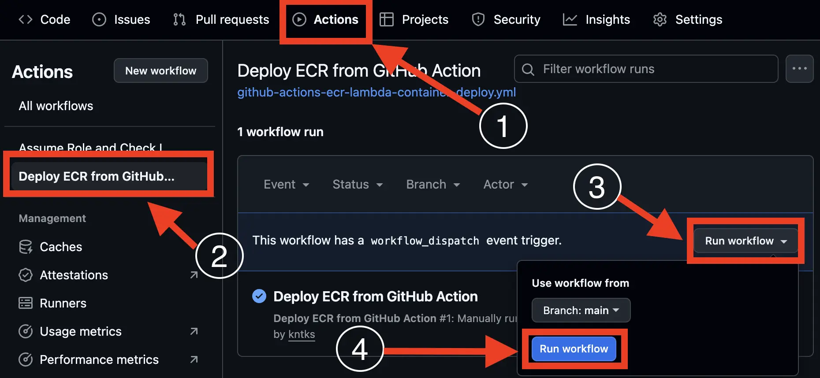This screenshot has height=378, width=820.
Task: Click the Actions play-circle icon
Action: click(299, 19)
